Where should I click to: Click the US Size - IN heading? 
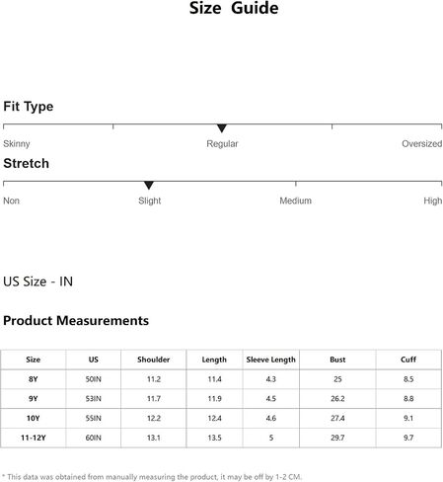pyautogui.click(x=37, y=281)
